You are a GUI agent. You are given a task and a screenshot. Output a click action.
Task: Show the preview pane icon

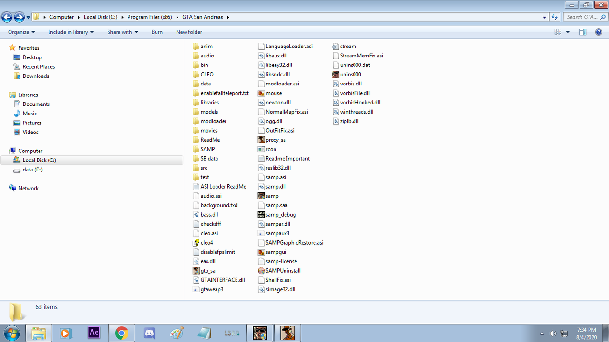click(583, 32)
